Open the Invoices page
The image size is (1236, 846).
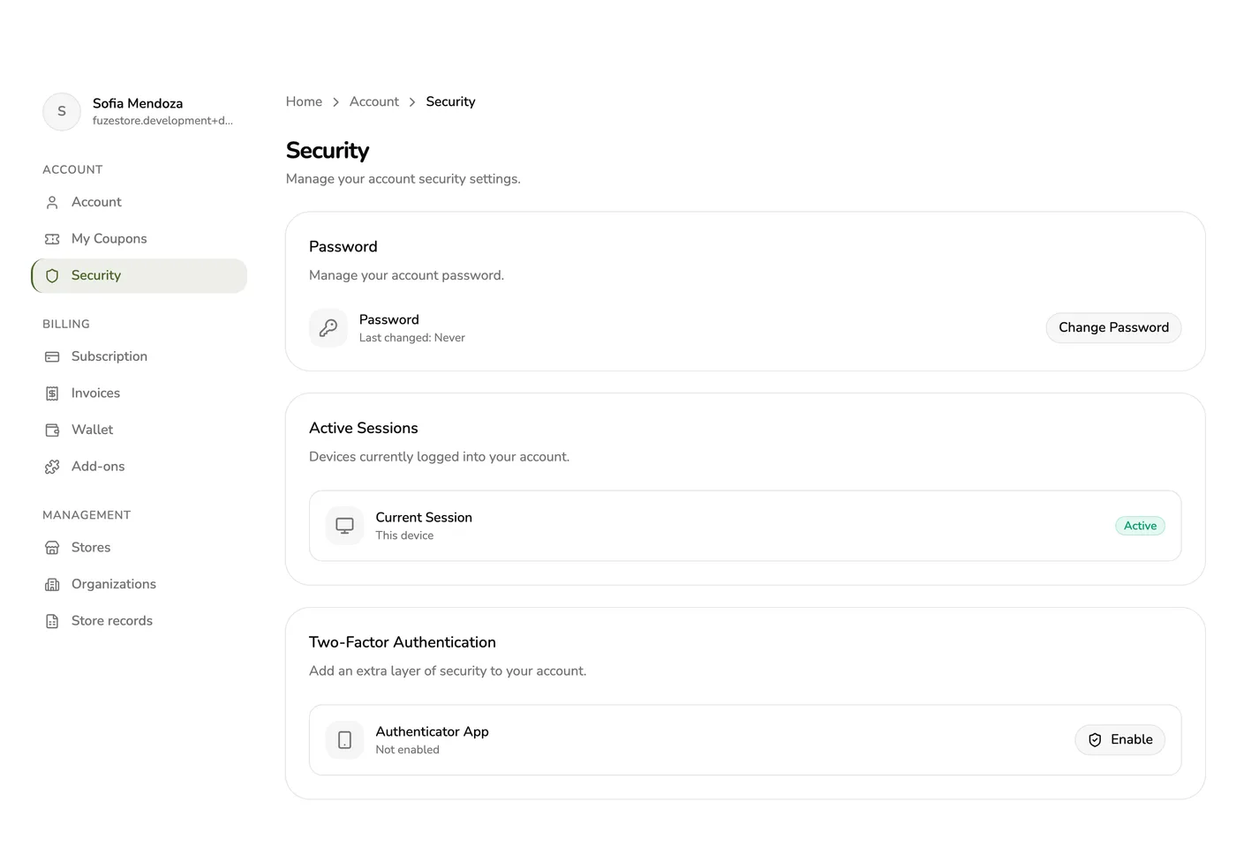point(139,393)
